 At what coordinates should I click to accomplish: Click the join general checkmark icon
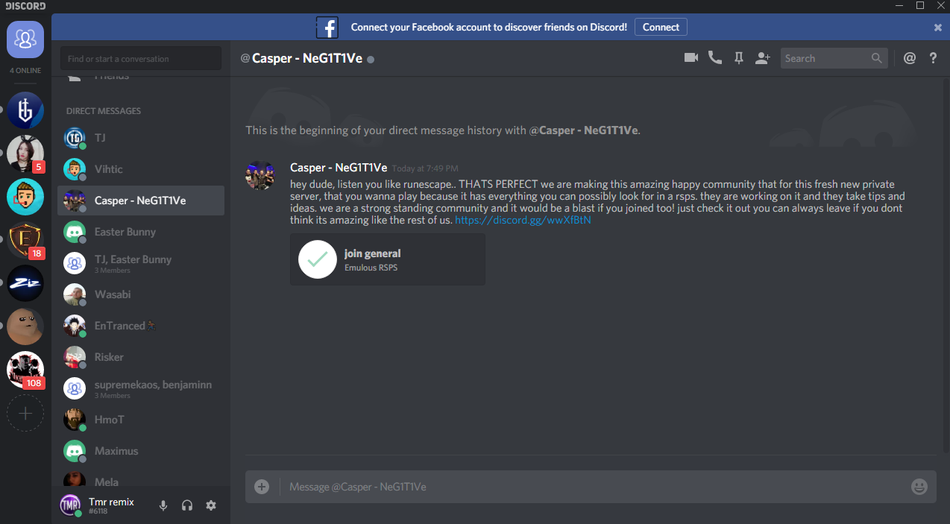[318, 259]
